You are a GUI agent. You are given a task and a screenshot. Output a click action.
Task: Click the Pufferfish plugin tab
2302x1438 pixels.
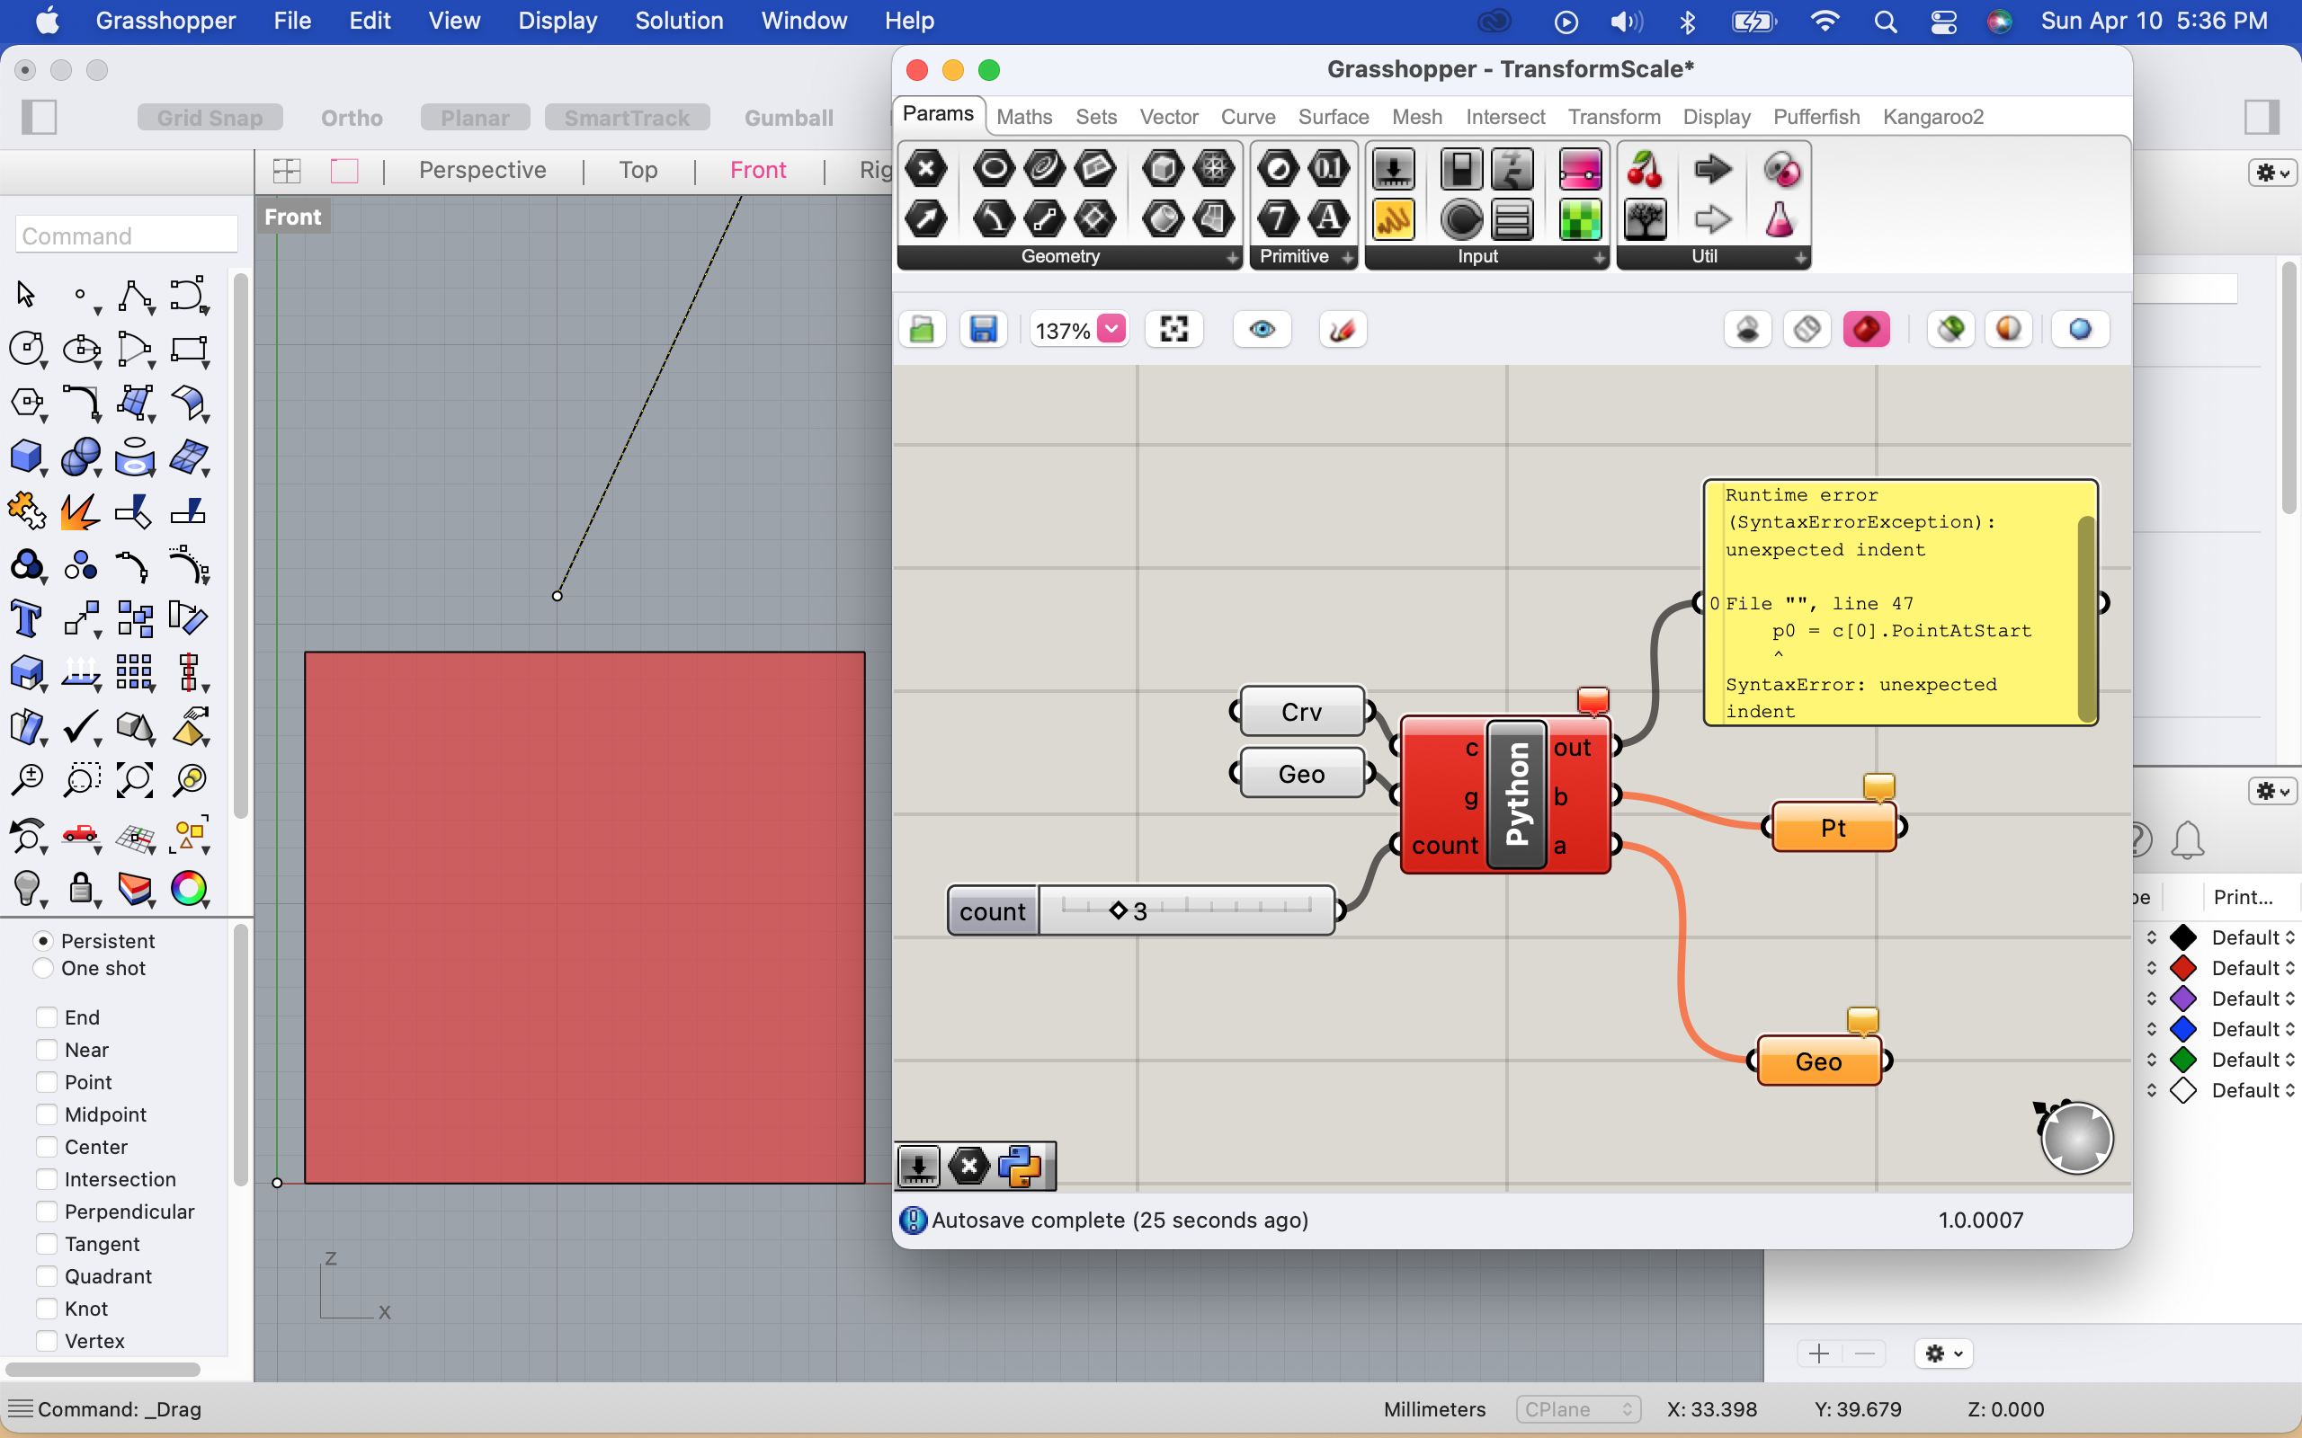coord(1815,116)
